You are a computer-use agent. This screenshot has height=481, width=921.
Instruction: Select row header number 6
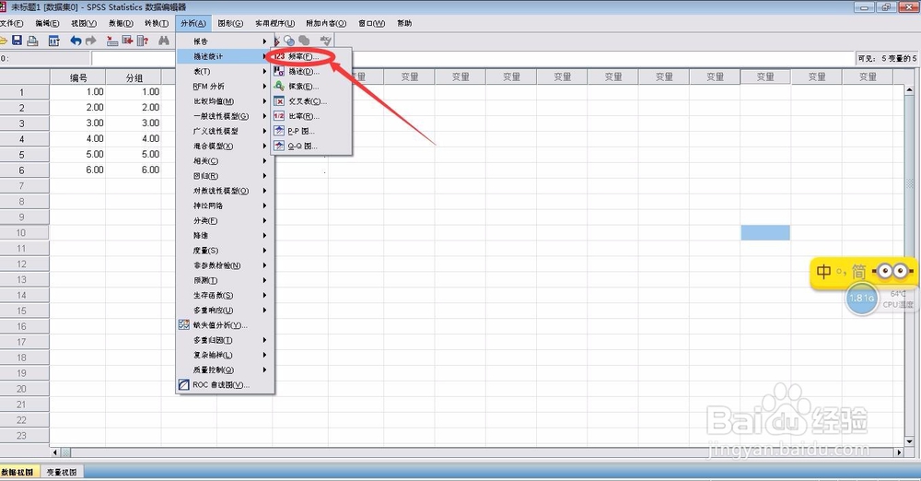pos(22,170)
